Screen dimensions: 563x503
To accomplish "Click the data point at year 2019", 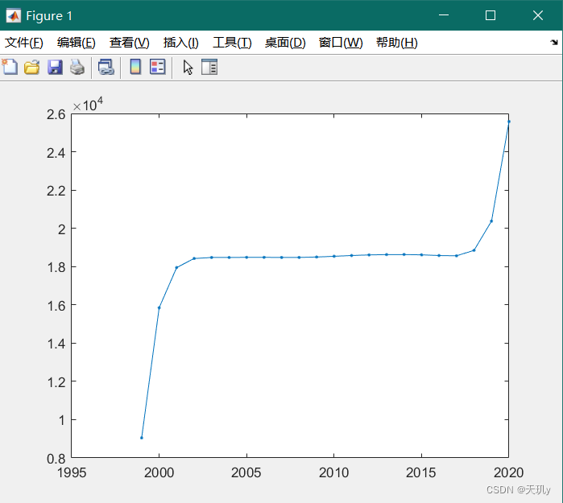I will 491,221.
